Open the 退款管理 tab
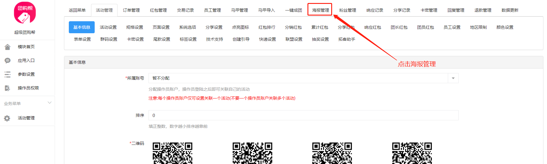 click(483, 10)
